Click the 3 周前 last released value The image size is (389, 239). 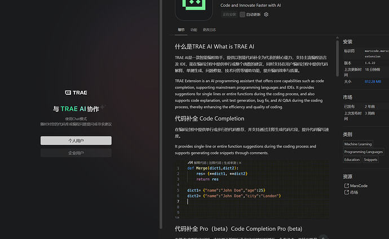(370, 113)
